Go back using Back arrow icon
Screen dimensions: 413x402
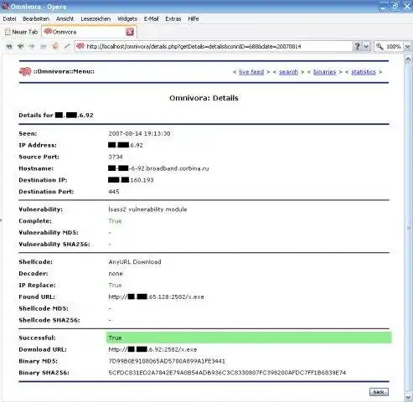[x=21, y=46]
